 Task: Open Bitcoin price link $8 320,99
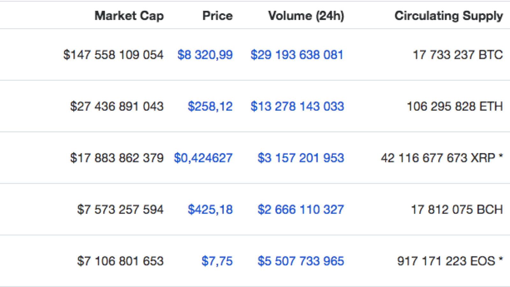[205, 55]
